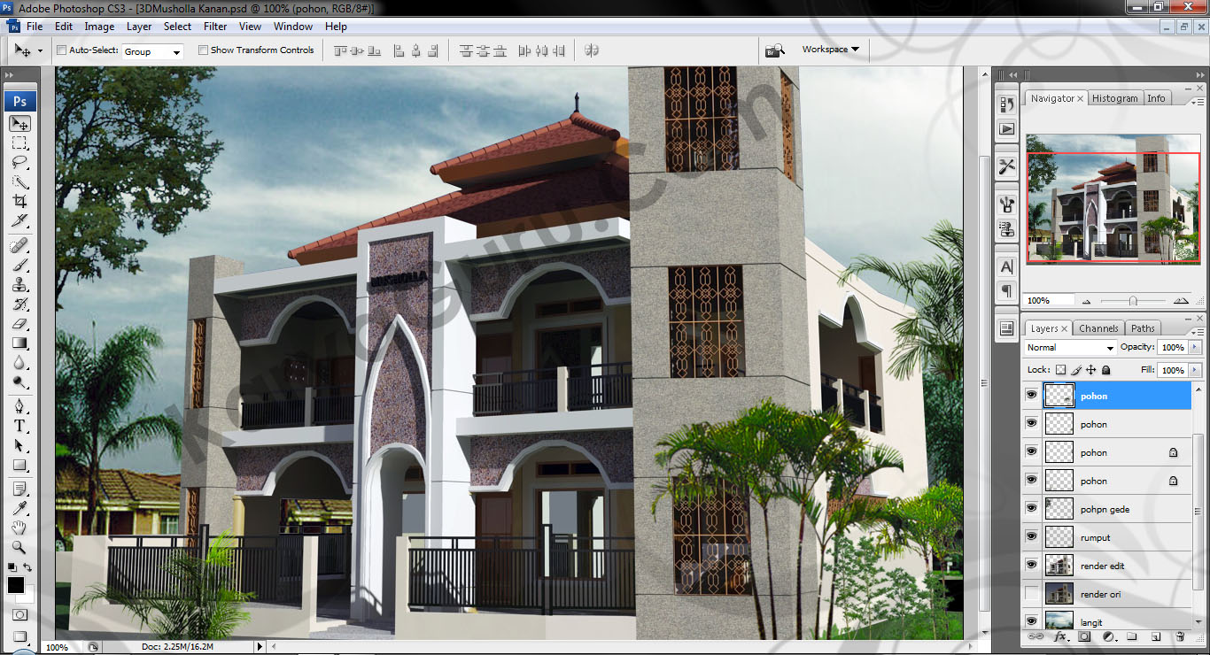Select the Horizontal Type tool
This screenshot has width=1210, height=655.
[x=19, y=426]
